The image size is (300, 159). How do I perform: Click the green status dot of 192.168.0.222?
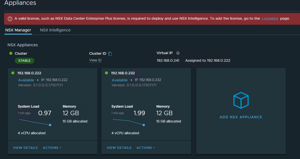pos(13,73)
